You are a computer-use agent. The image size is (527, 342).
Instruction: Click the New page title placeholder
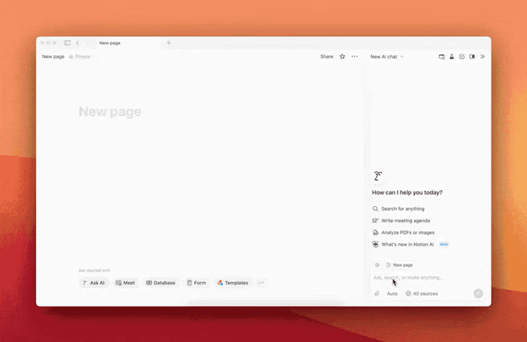coord(110,111)
